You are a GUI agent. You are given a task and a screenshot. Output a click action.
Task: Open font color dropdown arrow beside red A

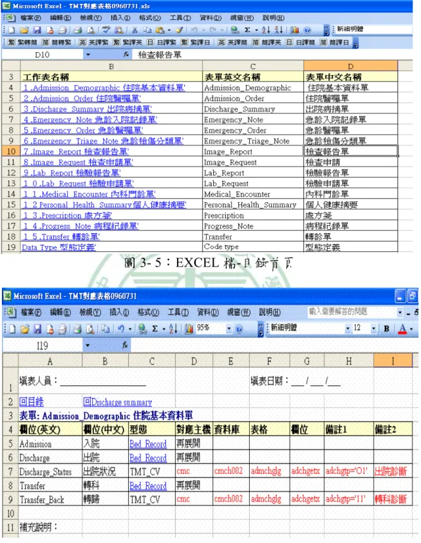pos(411,329)
